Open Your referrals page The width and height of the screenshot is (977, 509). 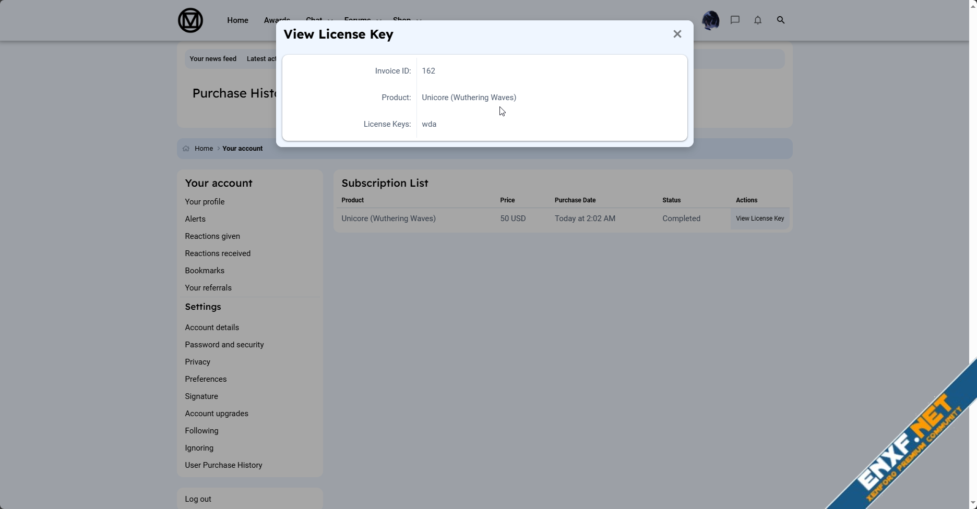(x=208, y=288)
